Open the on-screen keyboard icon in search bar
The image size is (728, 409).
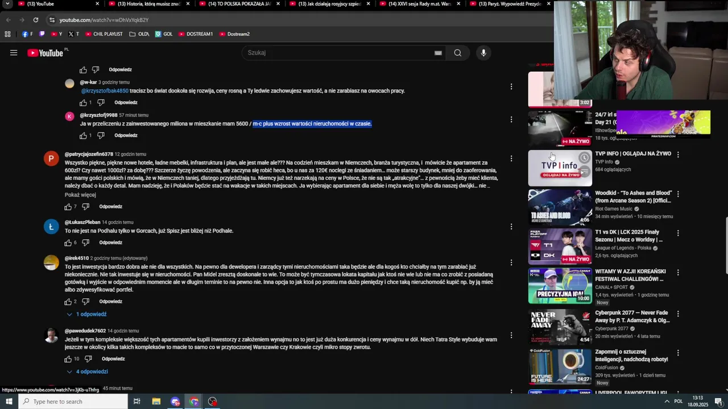(438, 53)
